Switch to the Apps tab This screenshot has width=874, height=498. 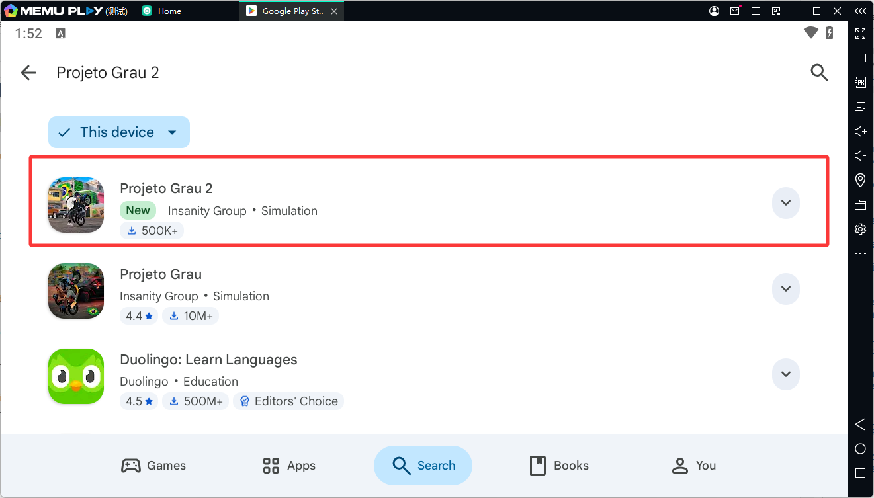click(x=289, y=466)
